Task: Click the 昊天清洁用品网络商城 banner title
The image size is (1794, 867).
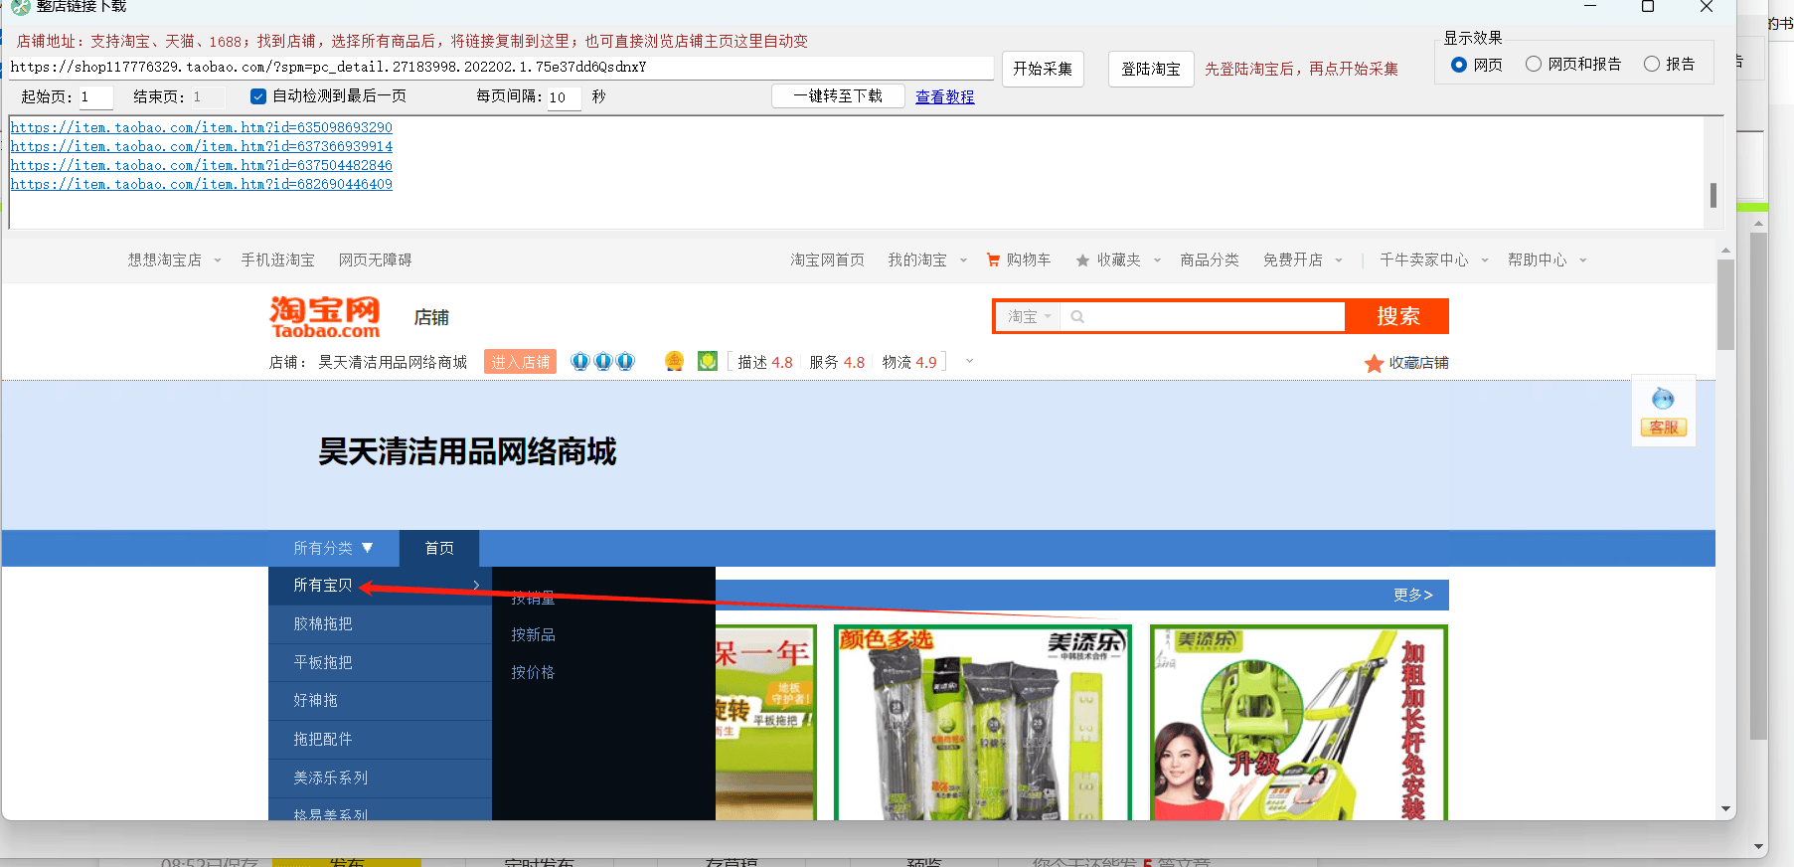Action: (467, 452)
